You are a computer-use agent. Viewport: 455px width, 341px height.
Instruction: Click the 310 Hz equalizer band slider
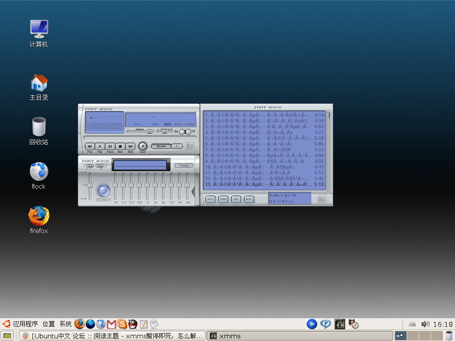(132, 186)
